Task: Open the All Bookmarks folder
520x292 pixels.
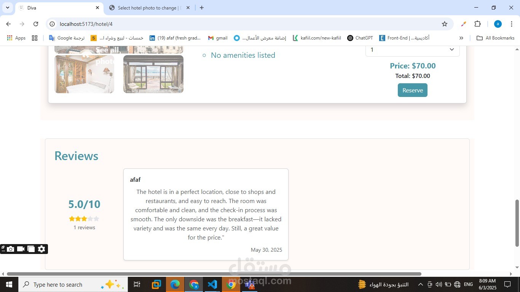Action: coord(496,38)
